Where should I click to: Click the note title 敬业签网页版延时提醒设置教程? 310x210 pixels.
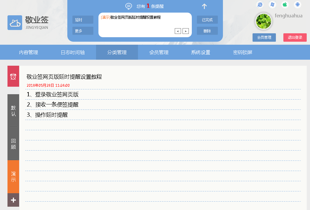coord(64,77)
